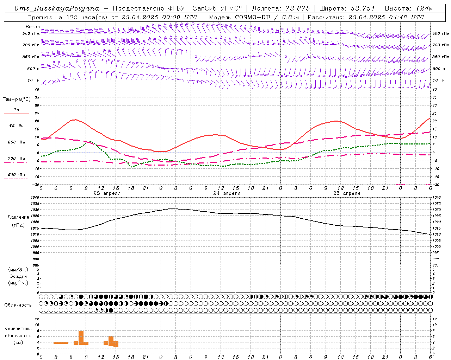This screenshot has height=360, width=451.
Task: Click the tallest orange convective cloud bar
Action: tap(81, 338)
